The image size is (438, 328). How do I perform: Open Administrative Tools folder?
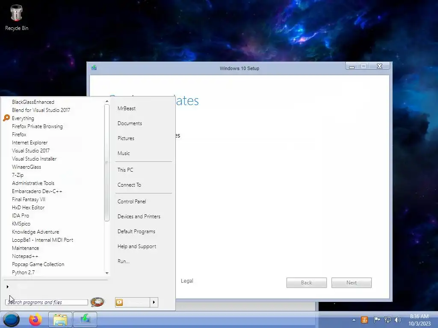(x=33, y=183)
